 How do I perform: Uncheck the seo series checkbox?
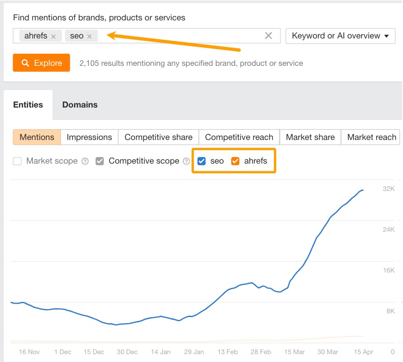point(202,161)
